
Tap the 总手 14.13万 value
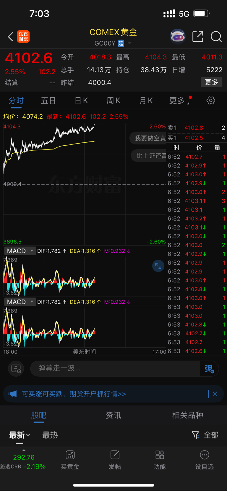(99, 70)
